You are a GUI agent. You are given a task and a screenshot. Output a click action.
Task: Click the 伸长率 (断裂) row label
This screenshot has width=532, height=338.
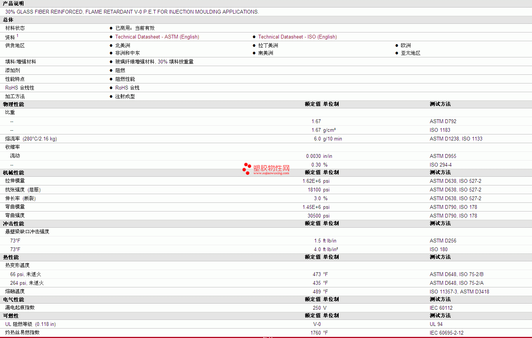(20, 198)
